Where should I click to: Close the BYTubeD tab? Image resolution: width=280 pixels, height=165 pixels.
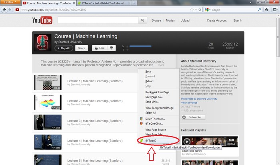[x=128, y=3]
